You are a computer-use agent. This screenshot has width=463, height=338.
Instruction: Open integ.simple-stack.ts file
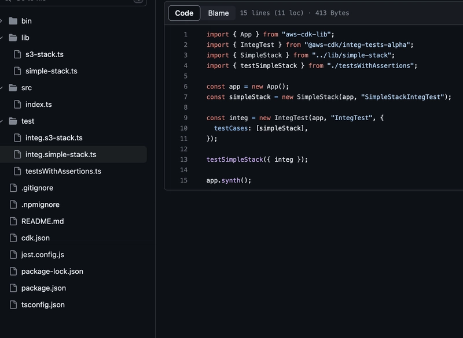(x=61, y=154)
